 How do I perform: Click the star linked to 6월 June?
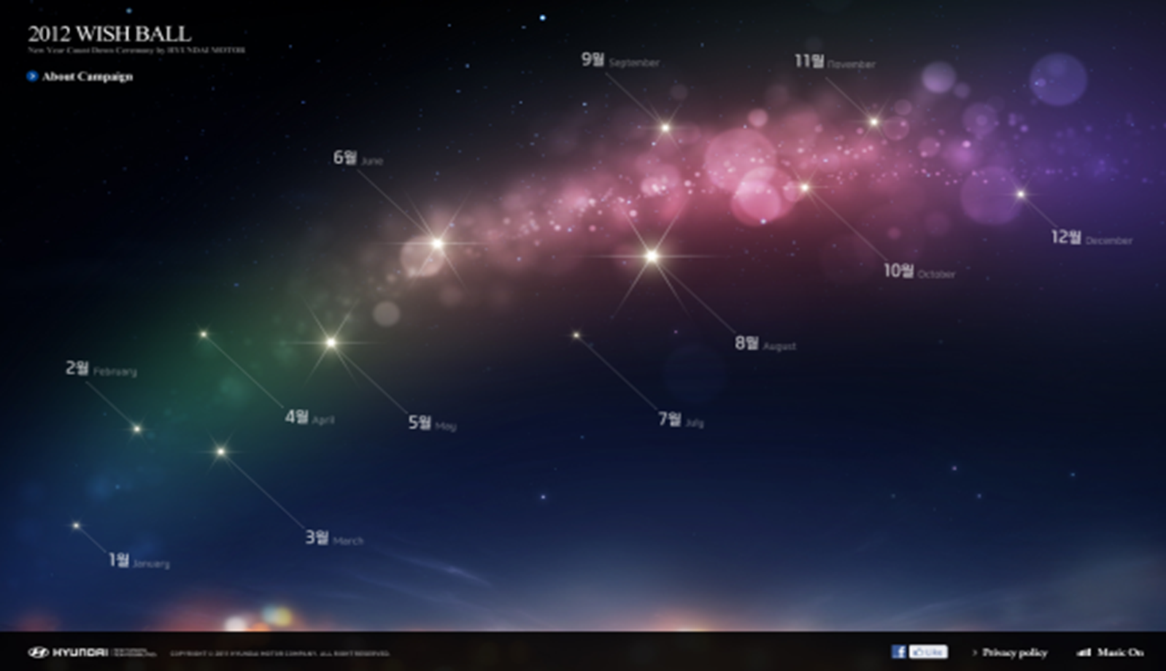pos(437,244)
